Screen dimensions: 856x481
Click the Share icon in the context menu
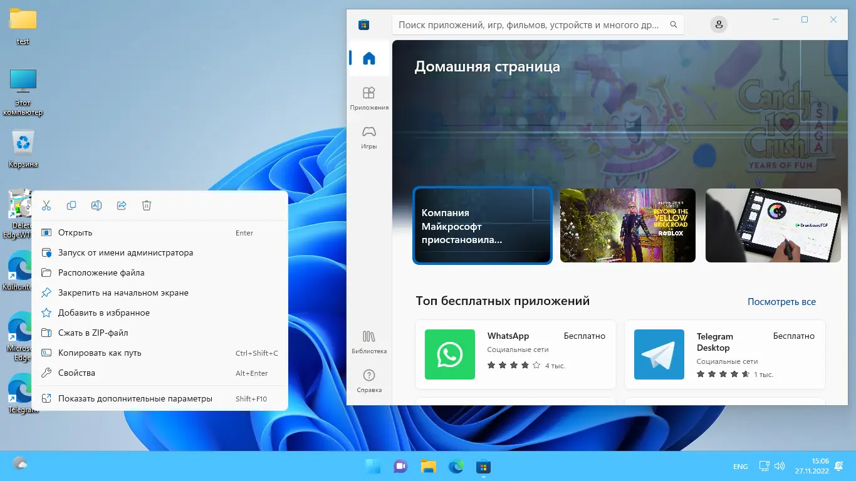tap(122, 205)
